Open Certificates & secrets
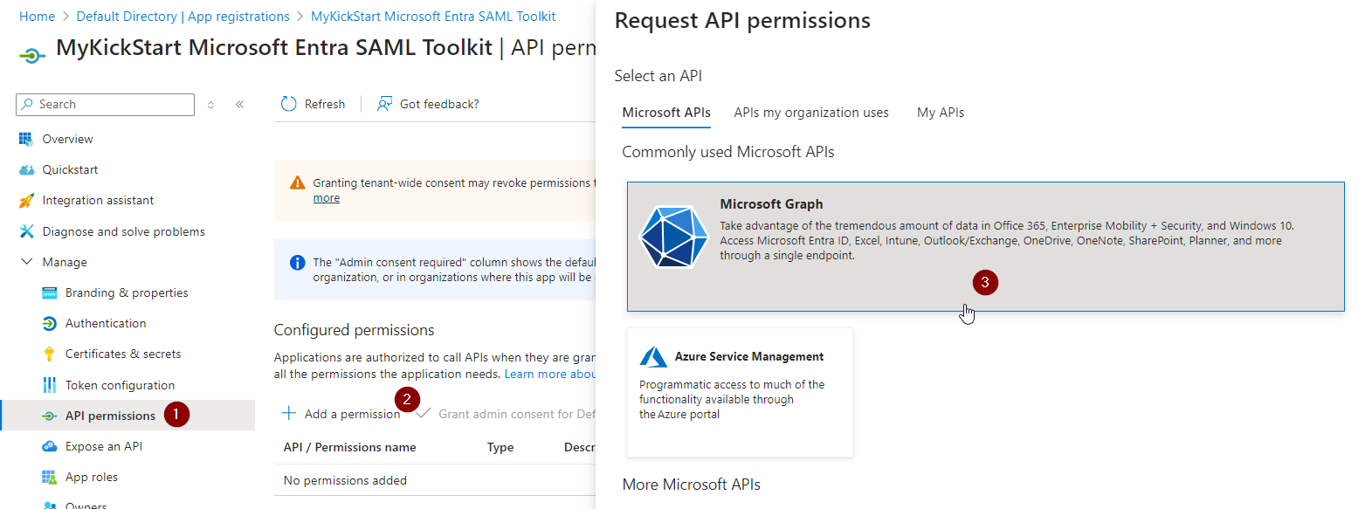 point(122,354)
